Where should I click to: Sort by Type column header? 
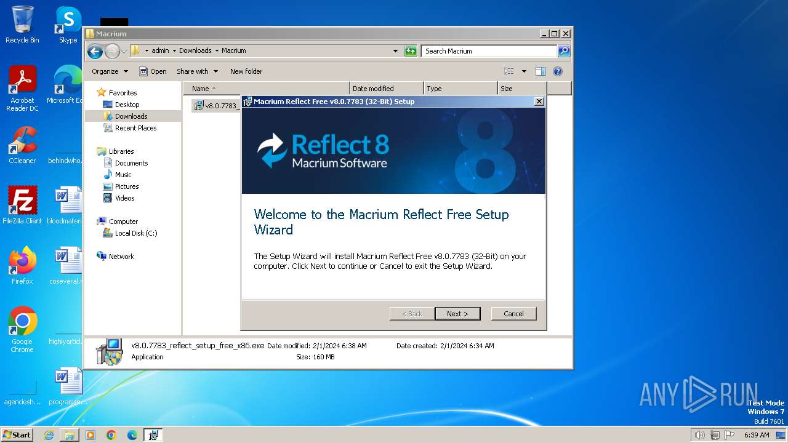(x=460, y=89)
